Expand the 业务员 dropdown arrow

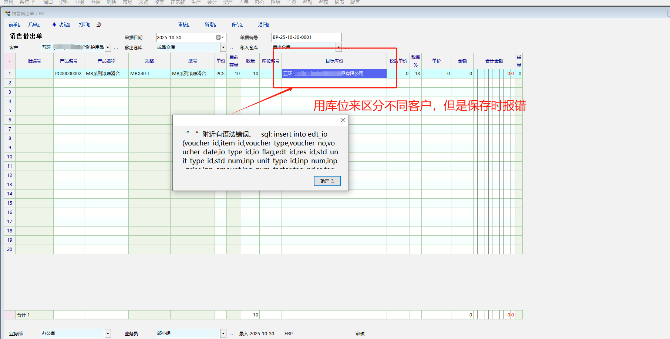point(223,333)
